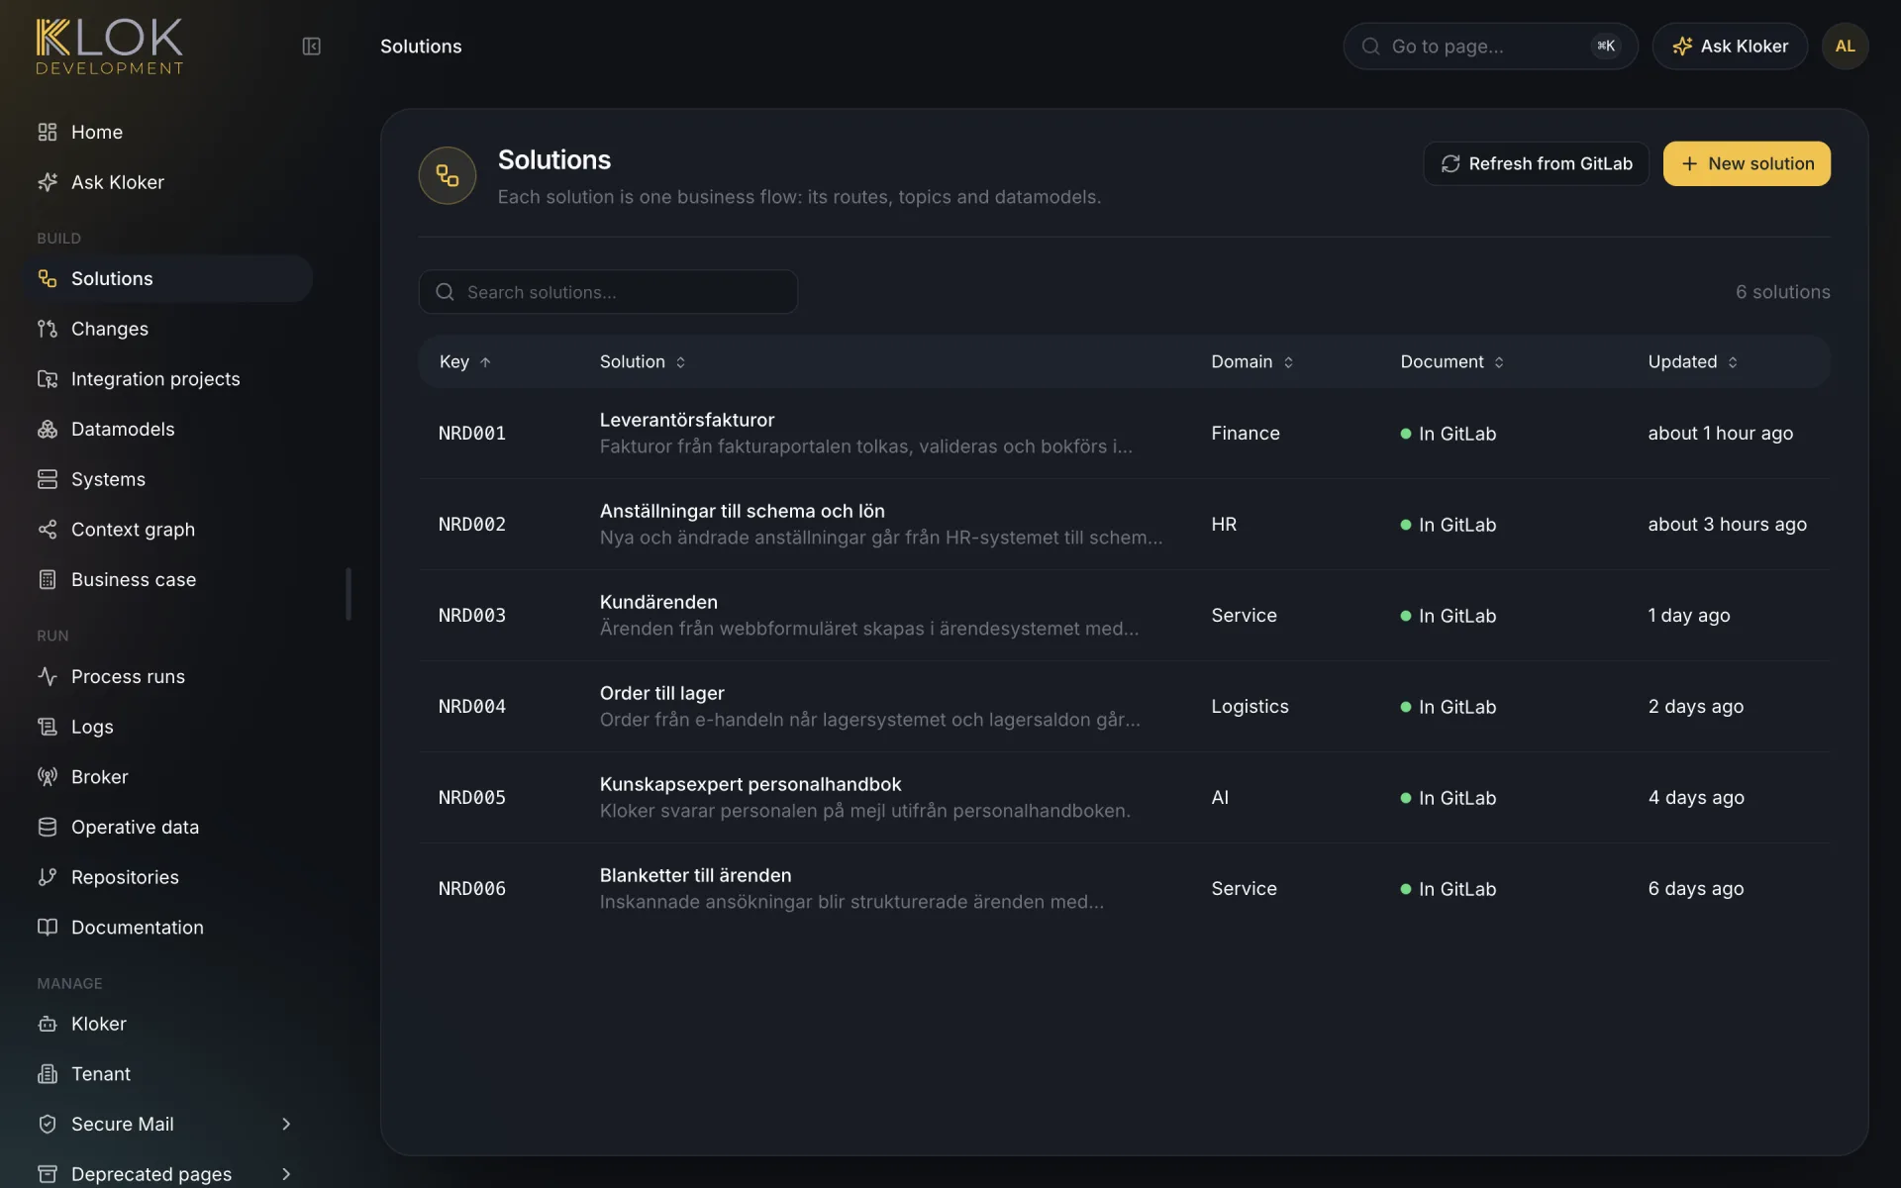Click the Ask Kloker sparkle icon in sidebar
This screenshot has width=1901, height=1188.
(x=47, y=182)
